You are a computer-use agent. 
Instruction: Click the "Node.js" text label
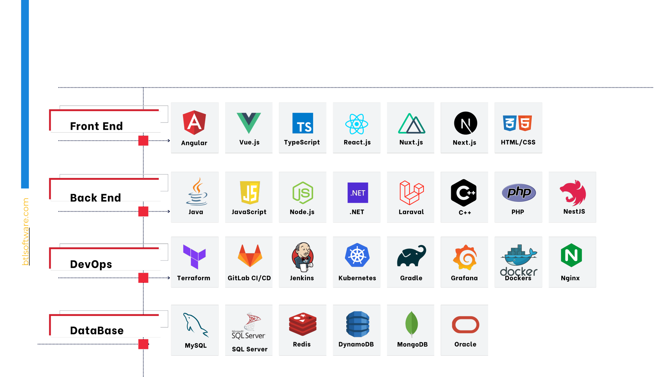click(302, 212)
